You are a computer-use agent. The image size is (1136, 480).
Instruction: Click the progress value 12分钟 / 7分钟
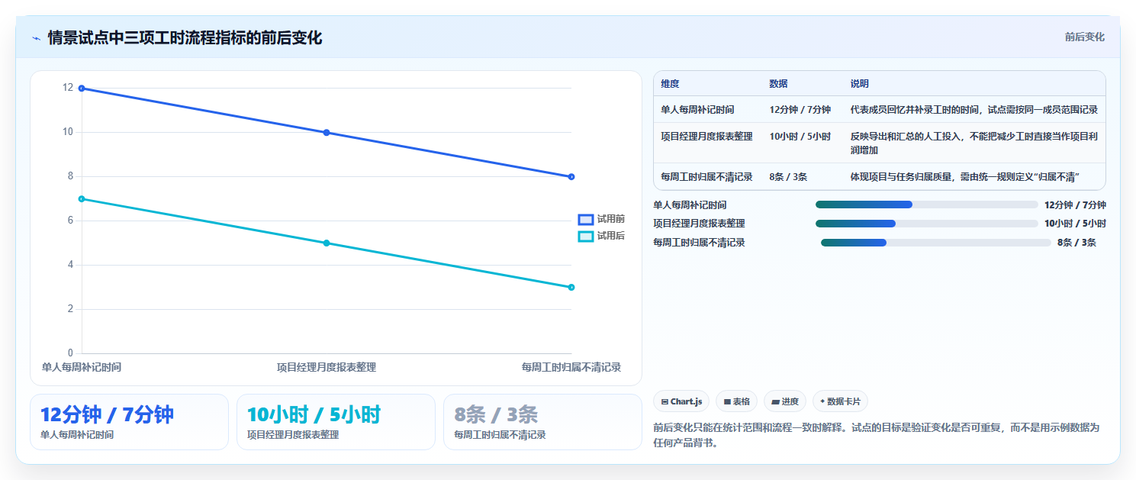tap(1075, 205)
